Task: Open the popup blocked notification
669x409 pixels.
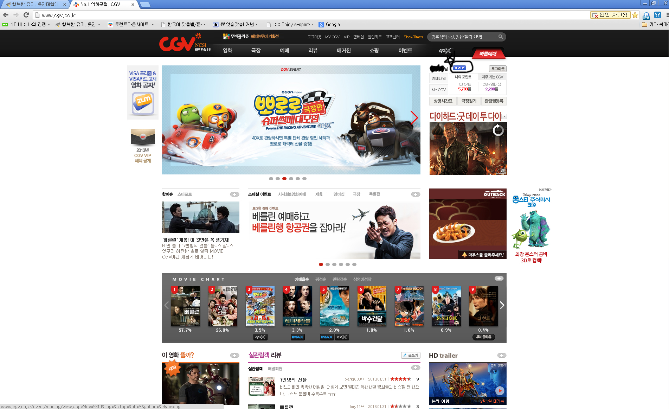Action: [x=610, y=15]
